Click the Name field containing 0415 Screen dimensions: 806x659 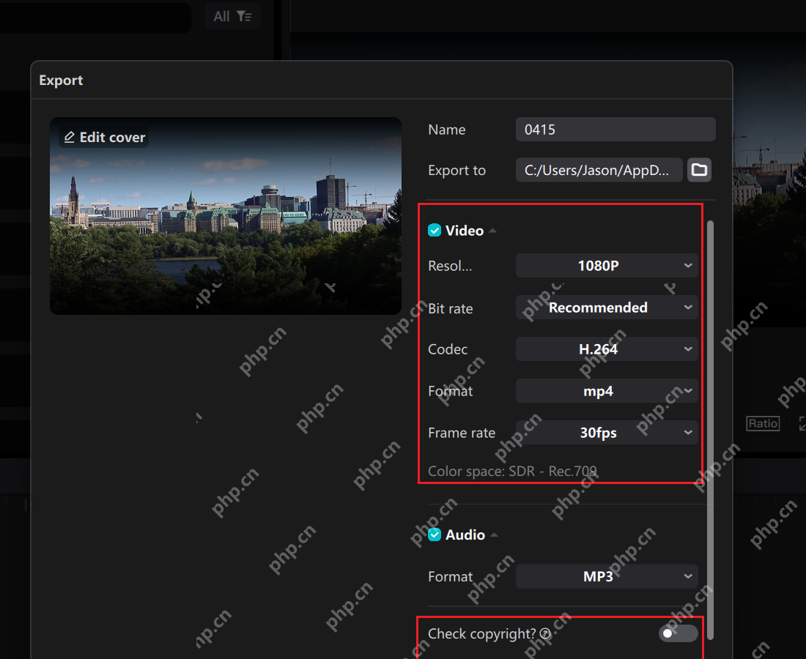click(x=615, y=130)
